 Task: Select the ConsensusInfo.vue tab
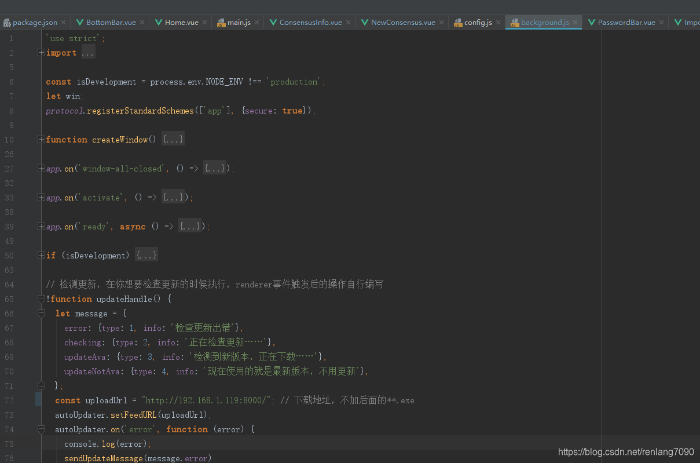(311, 23)
